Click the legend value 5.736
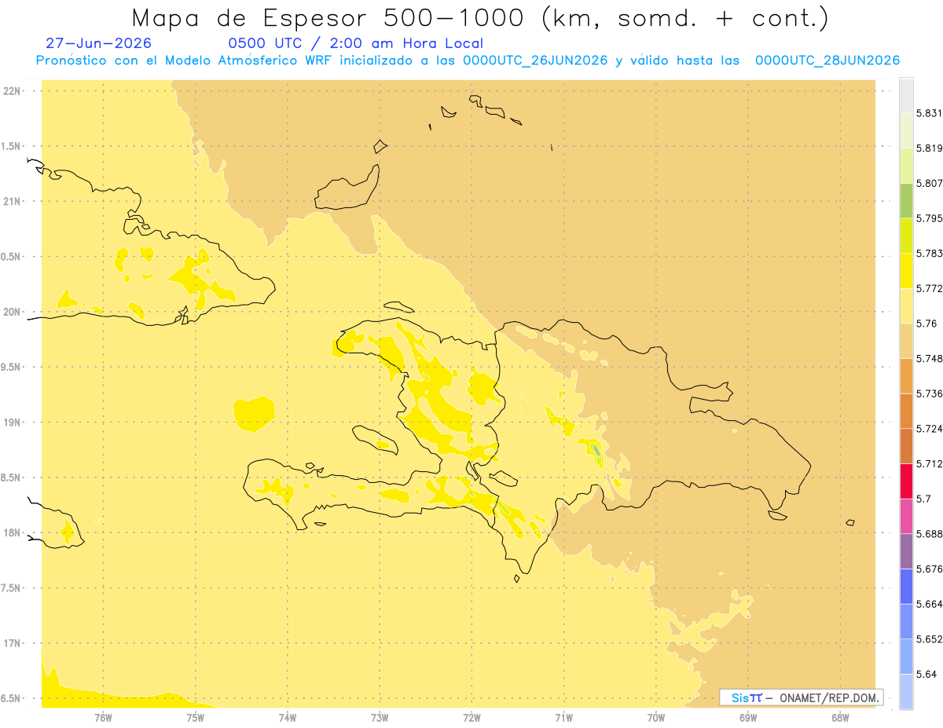Viewport: 943px width, 728px height. tap(929, 393)
